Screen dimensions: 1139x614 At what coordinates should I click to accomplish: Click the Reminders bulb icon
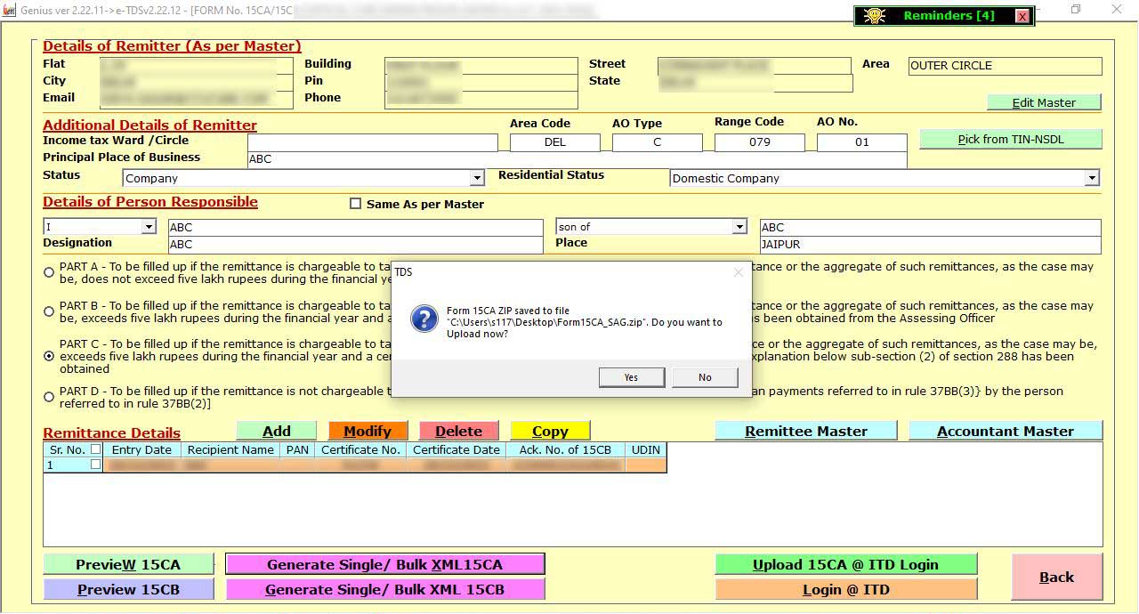(x=874, y=15)
